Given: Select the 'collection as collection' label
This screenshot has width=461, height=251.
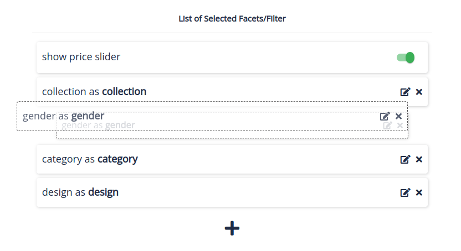Looking at the screenshot, I should click(x=94, y=92).
